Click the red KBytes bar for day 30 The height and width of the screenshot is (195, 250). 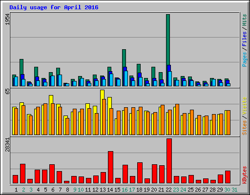(x=228, y=177)
